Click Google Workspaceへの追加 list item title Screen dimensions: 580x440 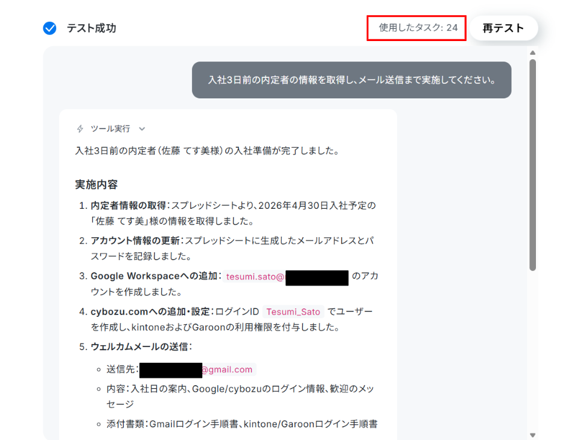click(154, 276)
